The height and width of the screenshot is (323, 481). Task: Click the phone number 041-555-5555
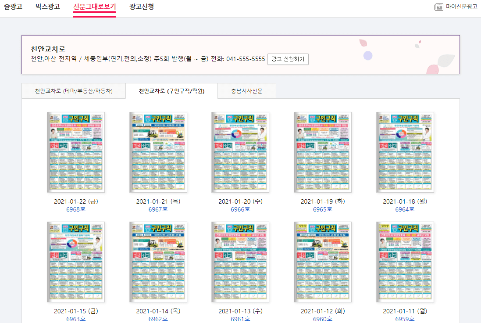click(246, 59)
